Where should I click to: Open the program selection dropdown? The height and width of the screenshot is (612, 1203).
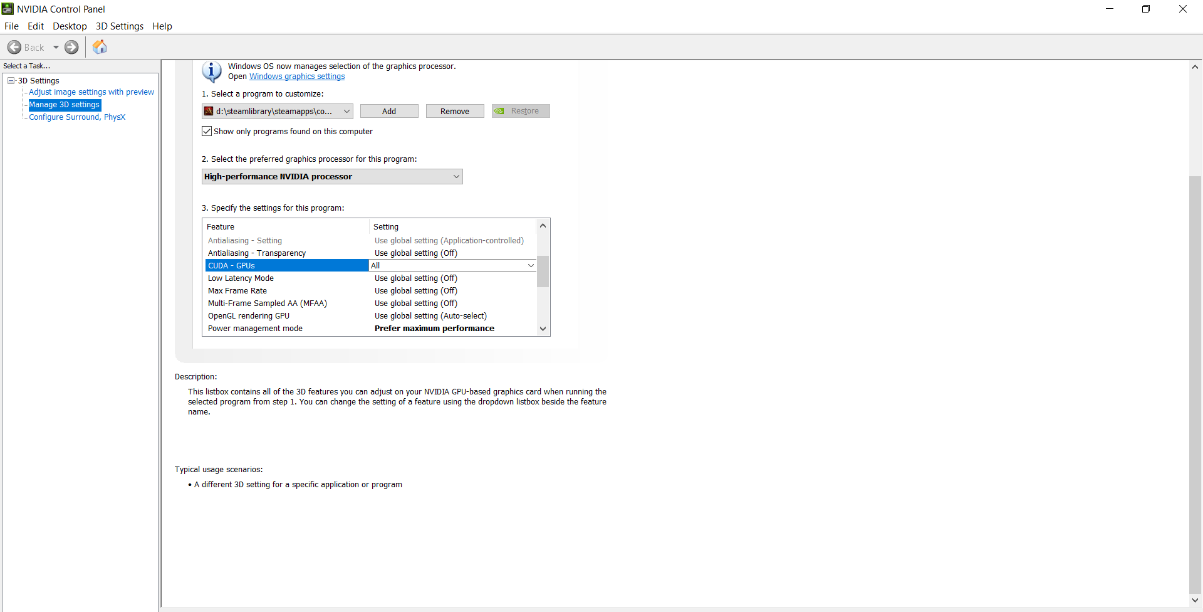coord(277,111)
